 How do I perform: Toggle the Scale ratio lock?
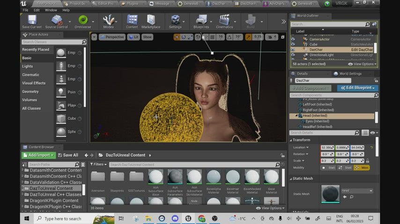click(368, 161)
